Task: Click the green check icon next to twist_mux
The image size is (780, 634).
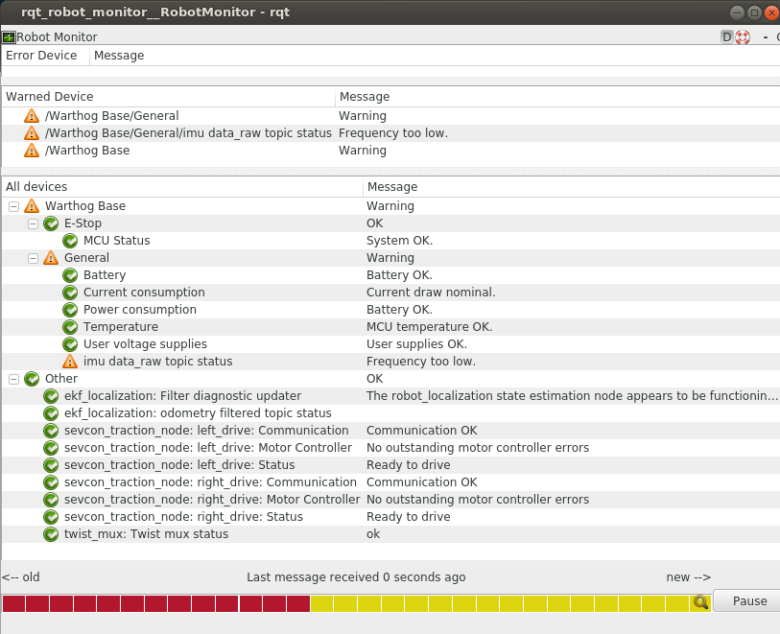Action: pyautogui.click(x=51, y=534)
